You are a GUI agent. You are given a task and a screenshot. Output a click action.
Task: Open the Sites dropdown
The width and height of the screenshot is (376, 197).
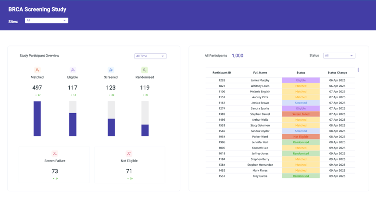[x=47, y=21]
